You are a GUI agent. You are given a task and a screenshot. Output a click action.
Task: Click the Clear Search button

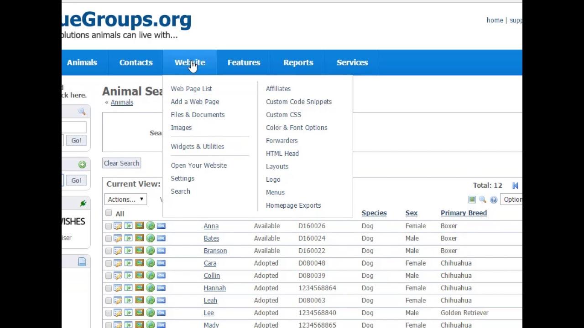(x=121, y=163)
